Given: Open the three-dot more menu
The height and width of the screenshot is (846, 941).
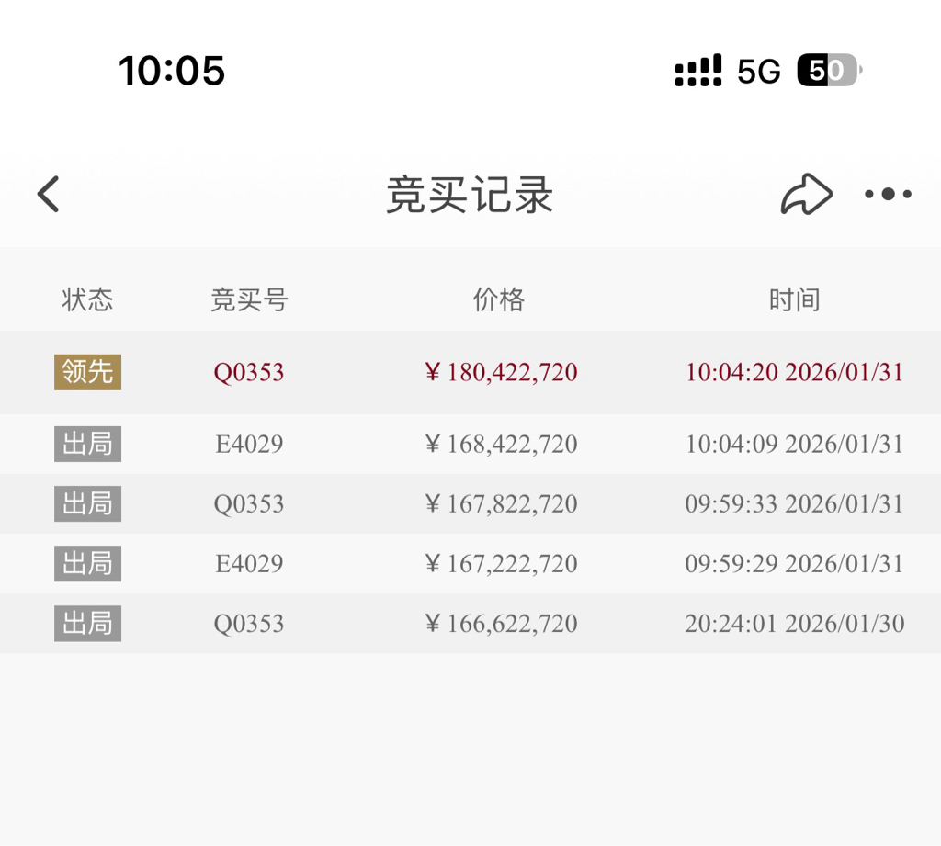Looking at the screenshot, I should (888, 194).
